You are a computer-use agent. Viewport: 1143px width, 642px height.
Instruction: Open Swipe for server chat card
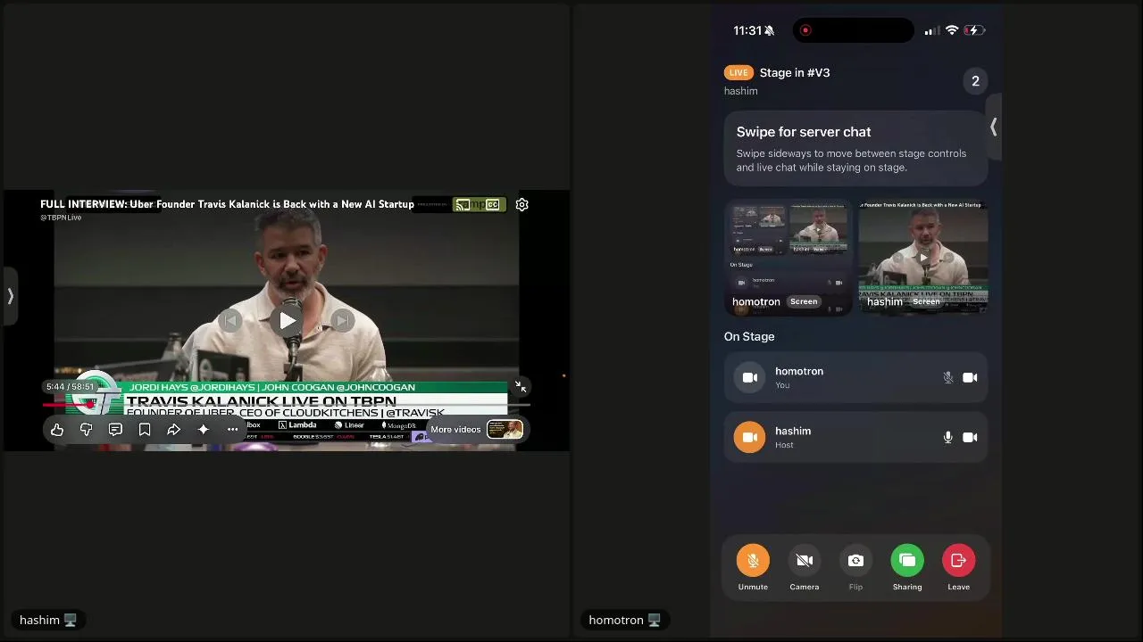point(855,148)
